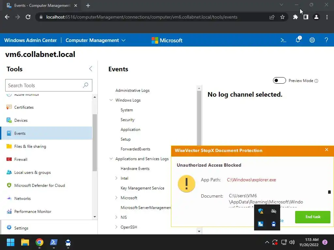Reload the page
334x250 pixels.
pyautogui.click(x=28, y=17)
